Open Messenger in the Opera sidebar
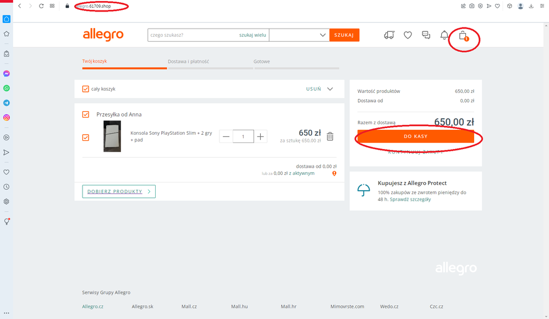Image resolution: width=549 pixels, height=319 pixels. [6, 74]
